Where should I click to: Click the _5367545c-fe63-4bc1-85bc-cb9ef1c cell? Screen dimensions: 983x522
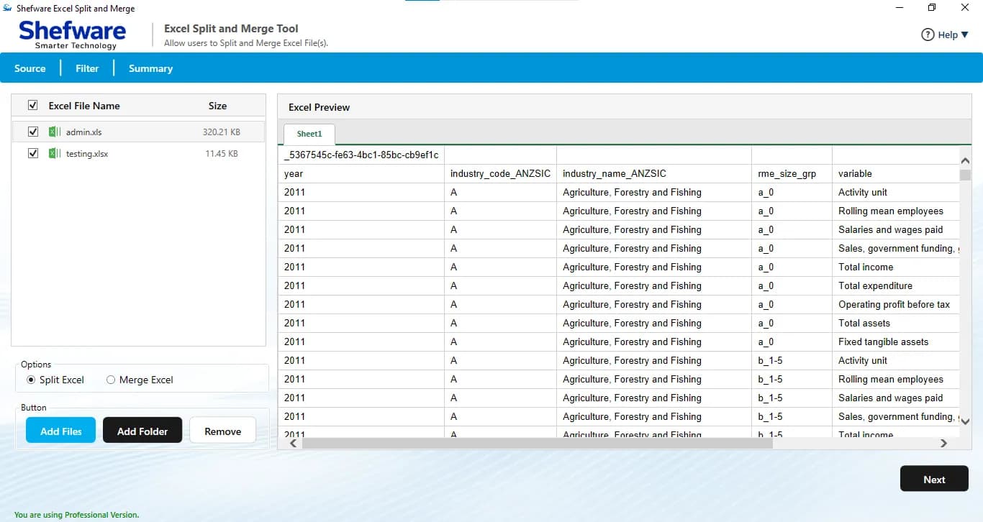(x=361, y=155)
